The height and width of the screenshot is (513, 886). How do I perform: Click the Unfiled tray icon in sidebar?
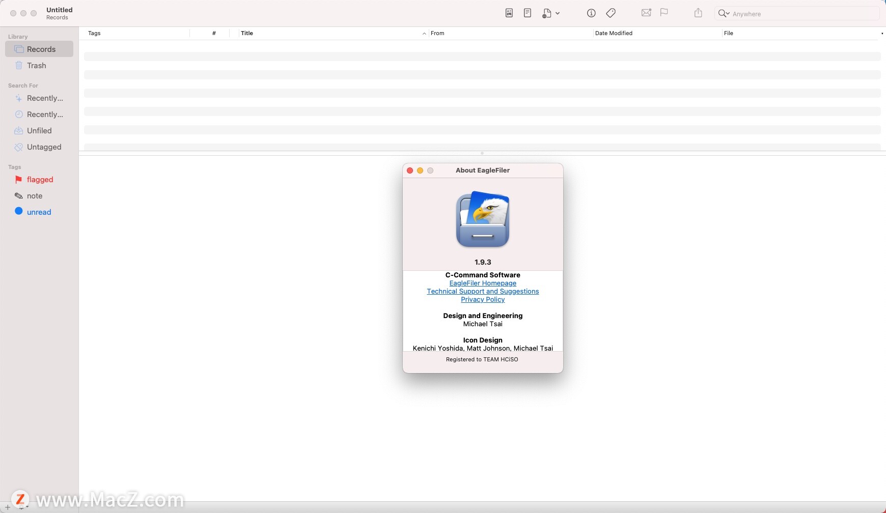pos(19,131)
